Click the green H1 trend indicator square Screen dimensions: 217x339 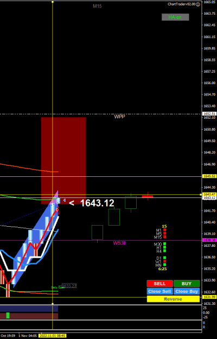pos(165,247)
